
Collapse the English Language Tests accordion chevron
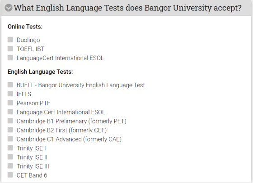click(x=9, y=8)
